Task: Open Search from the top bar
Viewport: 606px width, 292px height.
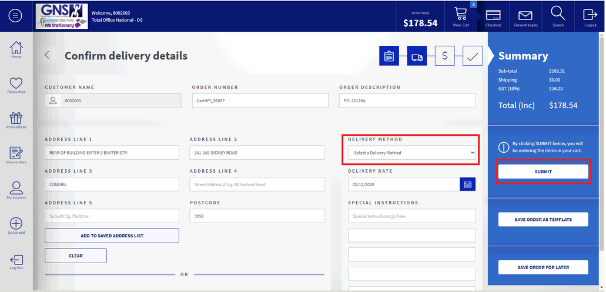Action: click(x=558, y=15)
